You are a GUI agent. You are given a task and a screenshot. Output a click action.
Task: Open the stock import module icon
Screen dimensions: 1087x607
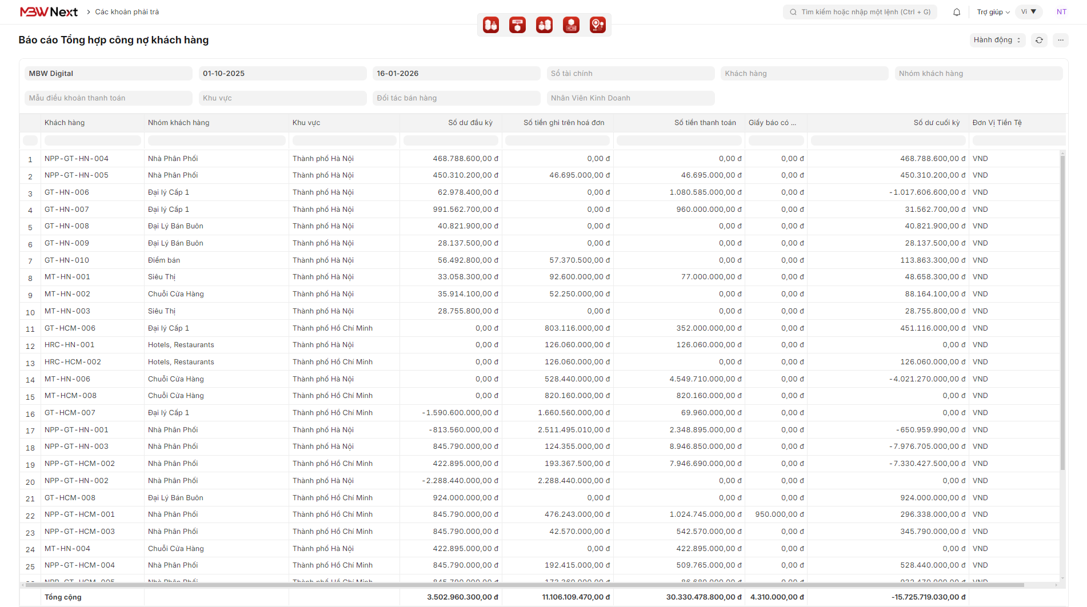click(491, 25)
